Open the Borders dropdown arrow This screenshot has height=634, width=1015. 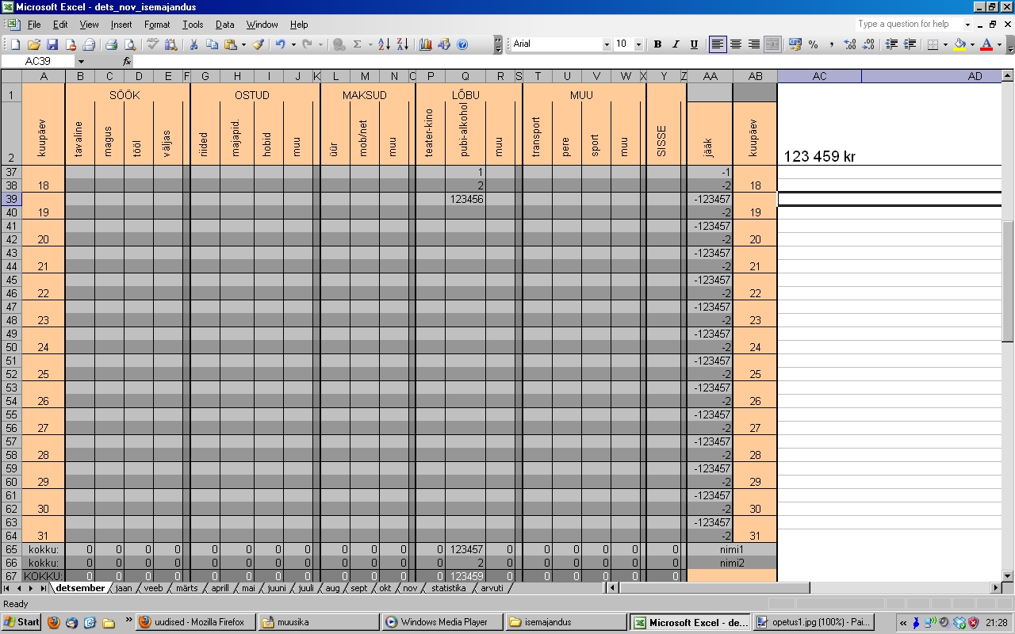pos(945,44)
